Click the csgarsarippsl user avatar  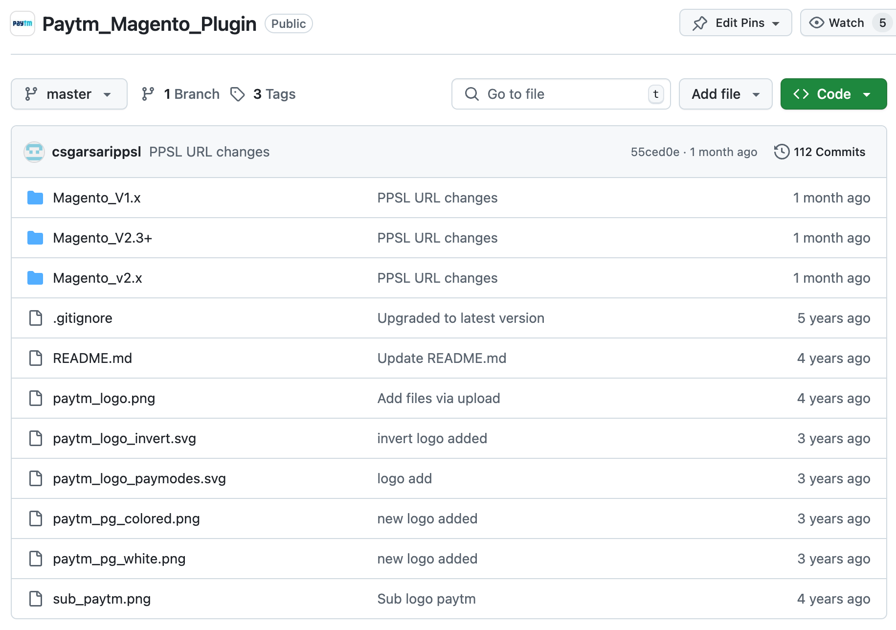tap(34, 152)
